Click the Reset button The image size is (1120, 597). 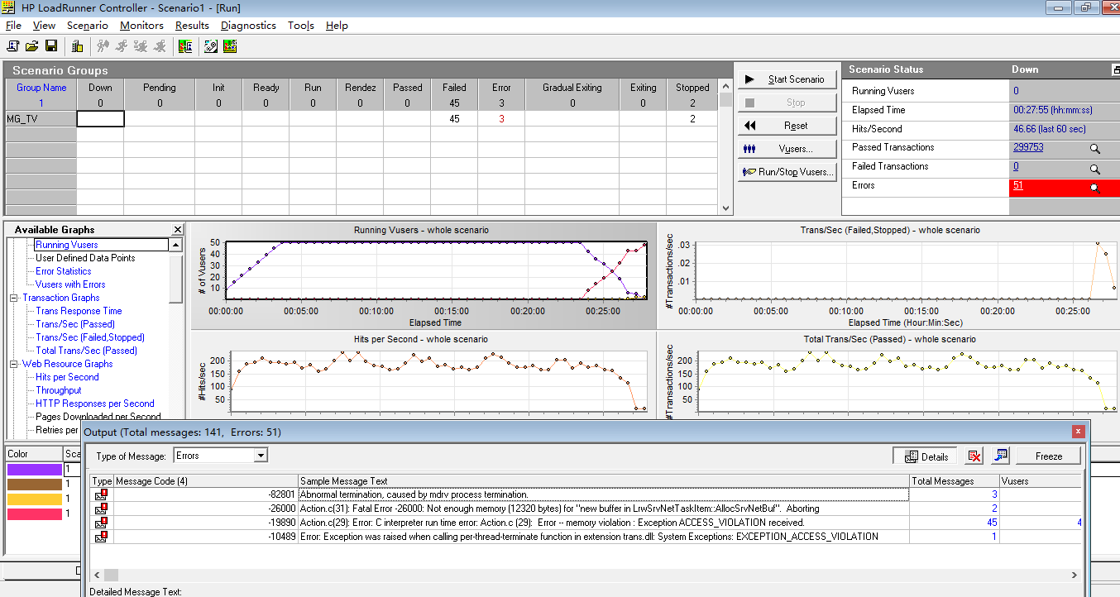point(787,126)
